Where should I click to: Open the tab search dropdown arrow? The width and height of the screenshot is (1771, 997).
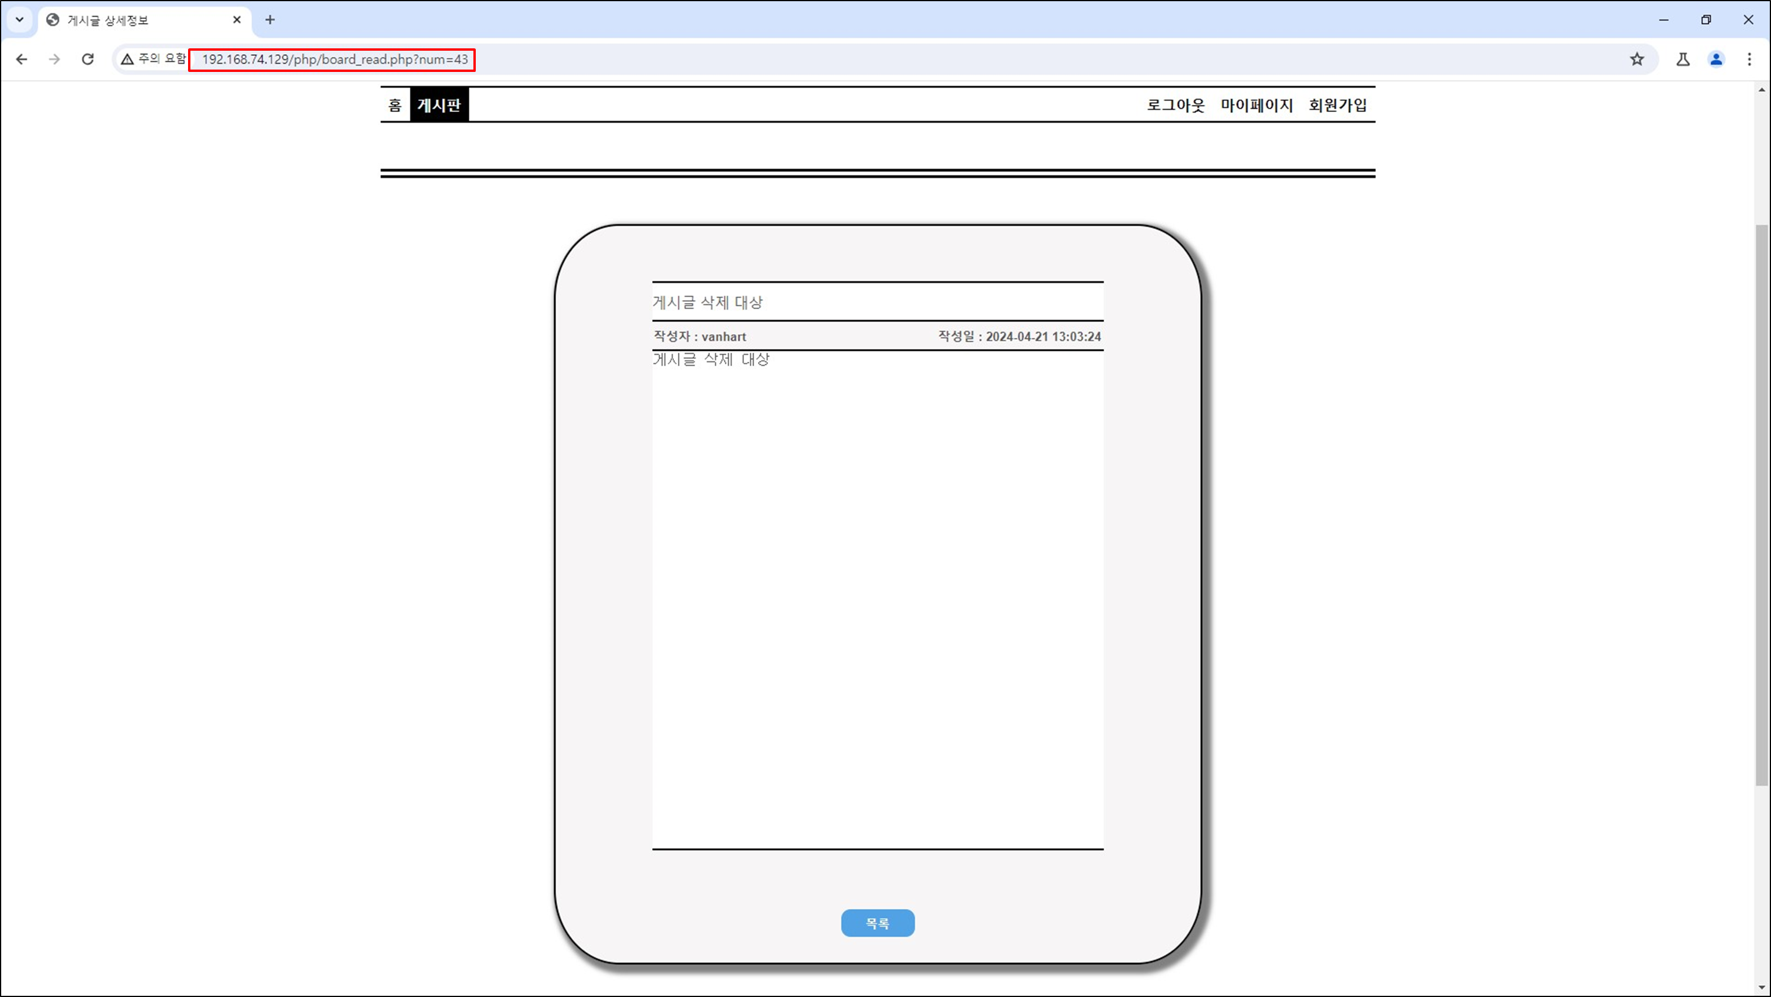coord(19,20)
